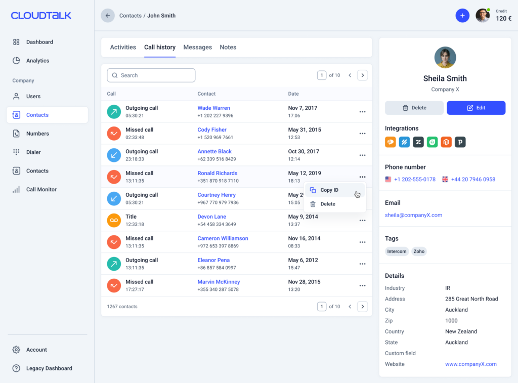Expand the options menu for Eleanor Pena
The height and width of the screenshot is (383, 518).
[x=362, y=264]
